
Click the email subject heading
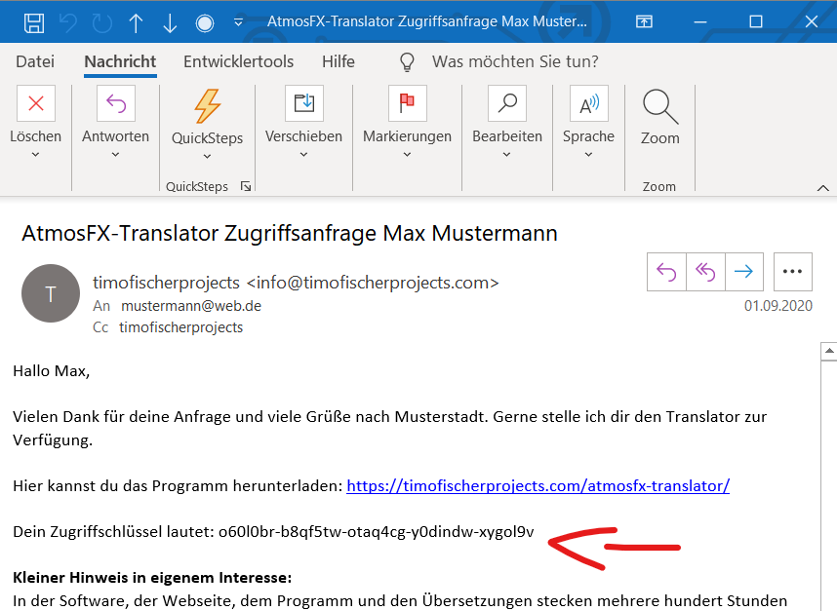pyautogui.click(x=290, y=233)
